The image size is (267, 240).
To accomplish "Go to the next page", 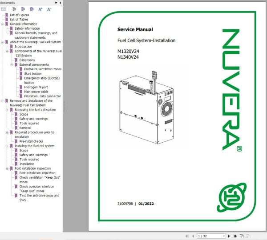I will [x=229, y=236].
